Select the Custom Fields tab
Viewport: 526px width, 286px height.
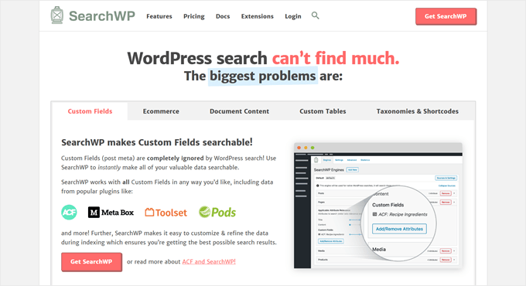coord(90,111)
